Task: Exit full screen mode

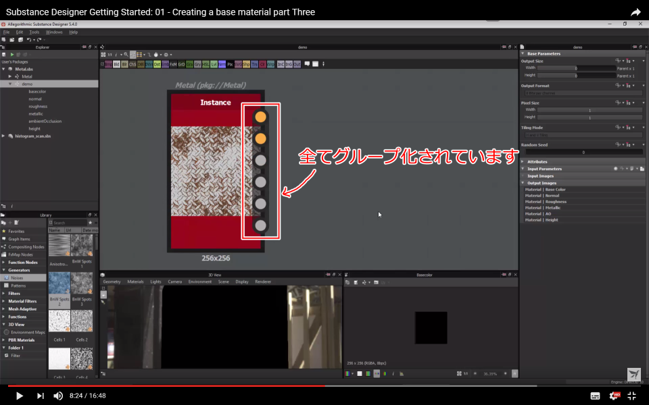Action: pos(631,396)
